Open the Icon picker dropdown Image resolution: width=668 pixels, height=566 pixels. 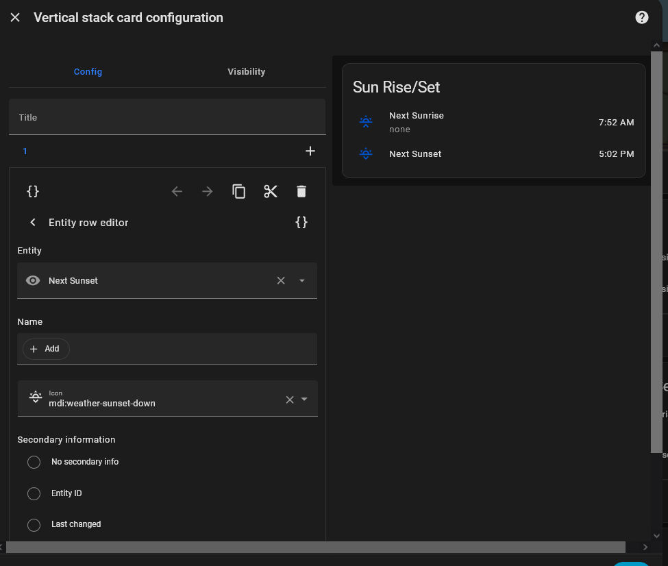305,399
